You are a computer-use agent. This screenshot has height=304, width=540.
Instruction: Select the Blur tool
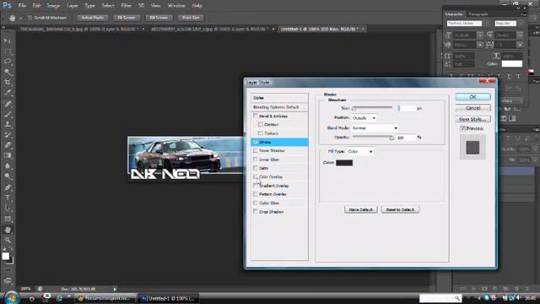coord(8,166)
